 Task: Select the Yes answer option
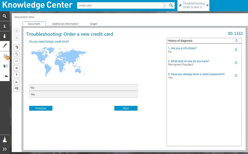pyautogui.click(x=83, y=94)
